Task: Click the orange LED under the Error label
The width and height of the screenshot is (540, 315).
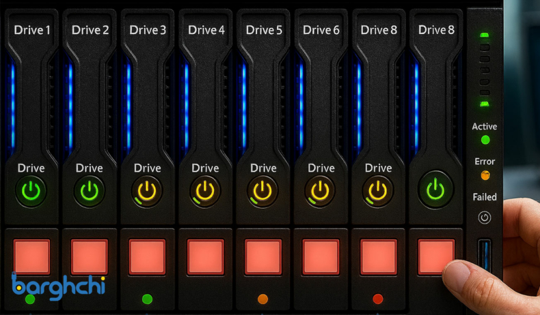Action: point(485,175)
